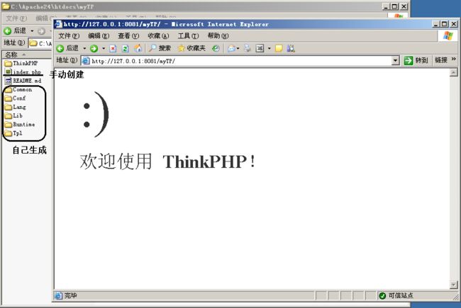Click the yellow Discuss note icon
This screenshot has width=461, height=308.
point(279,48)
